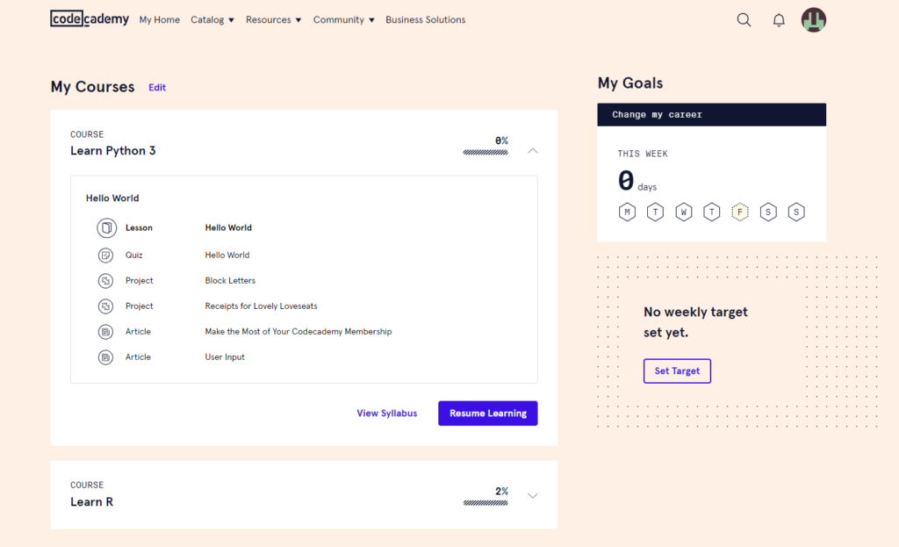Edit My Courses list
899x547 pixels.
[157, 87]
